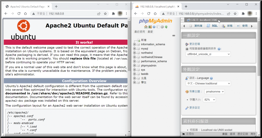Open the utf8mb4_unicode_ci collation dropdown
262x138 pixels.
click(x=208, y=54)
